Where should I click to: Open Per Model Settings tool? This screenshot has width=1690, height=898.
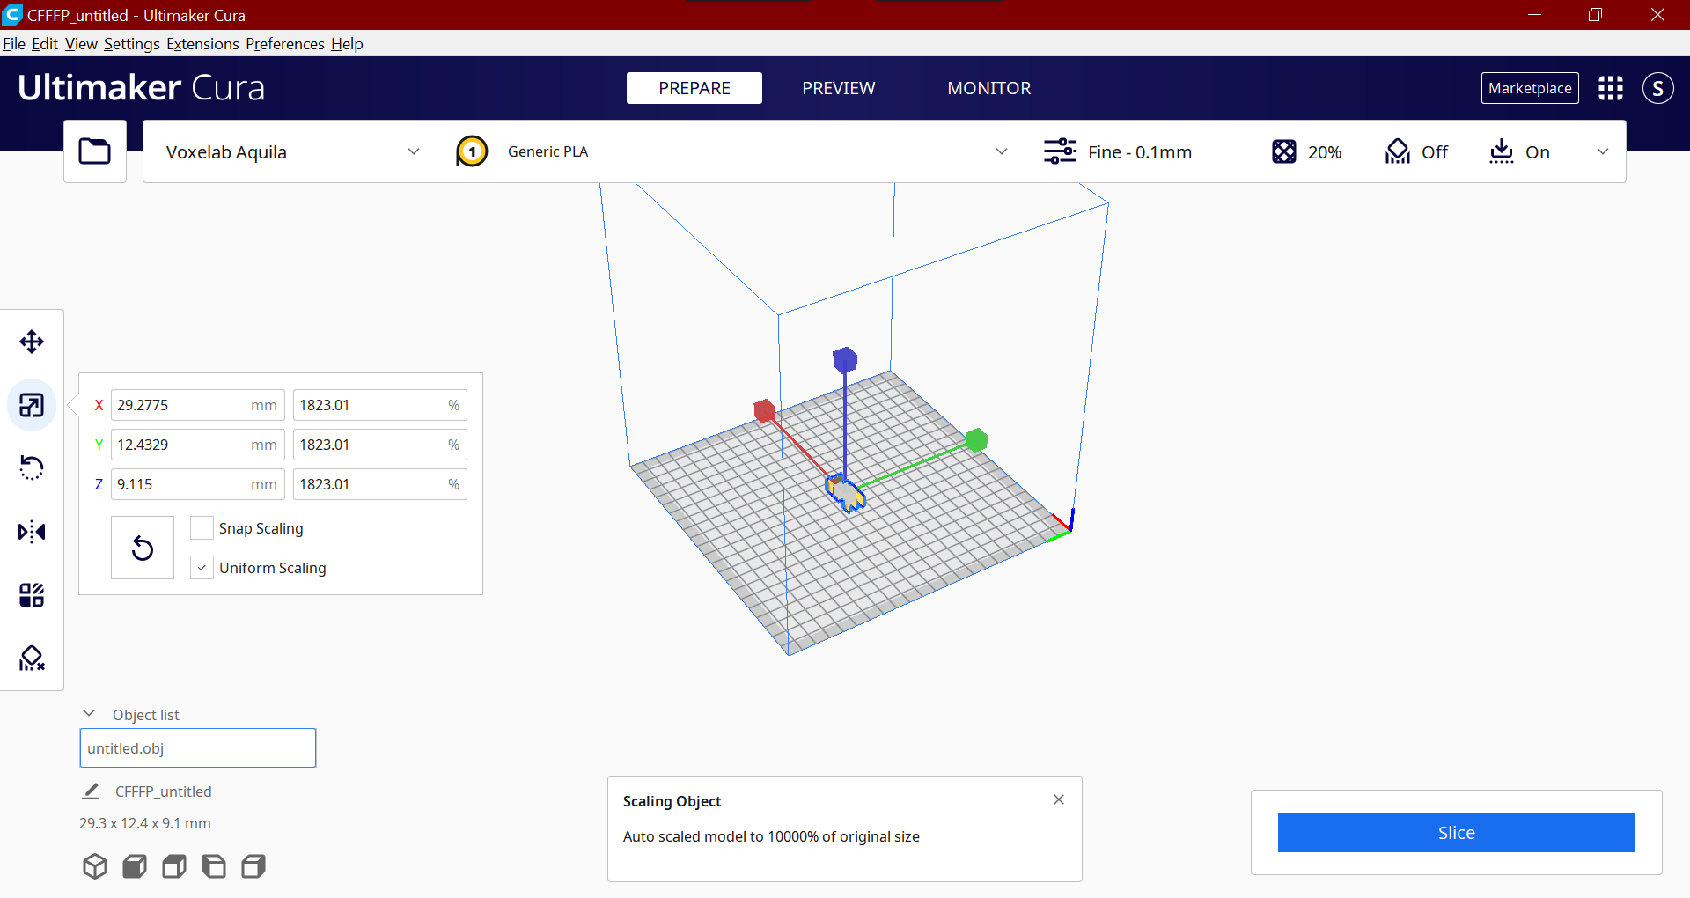point(32,595)
